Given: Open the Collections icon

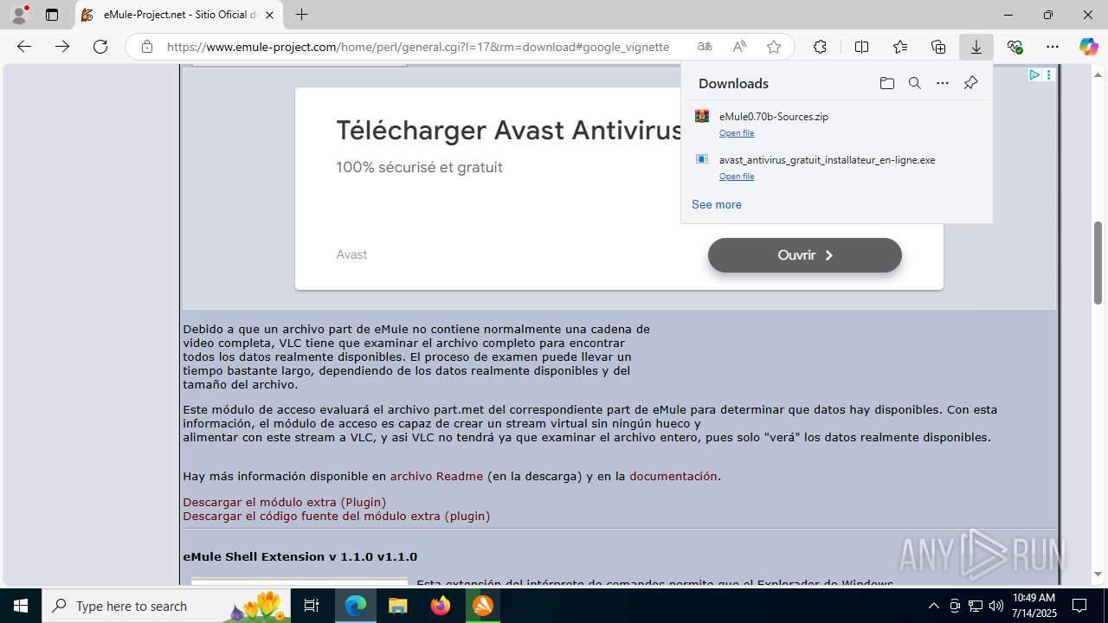Looking at the screenshot, I should point(938,47).
